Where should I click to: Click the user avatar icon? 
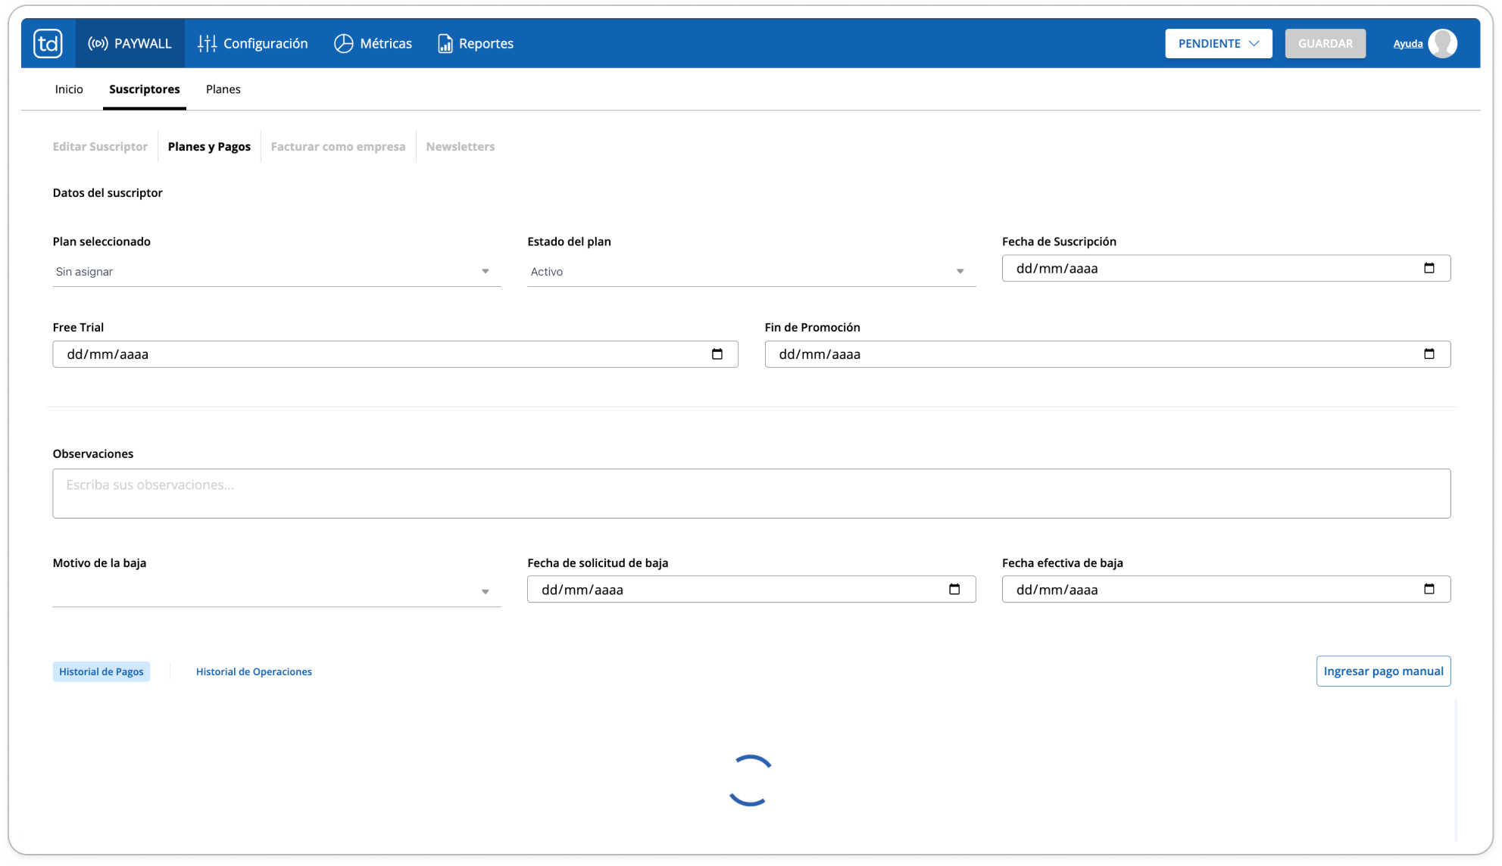click(1443, 43)
